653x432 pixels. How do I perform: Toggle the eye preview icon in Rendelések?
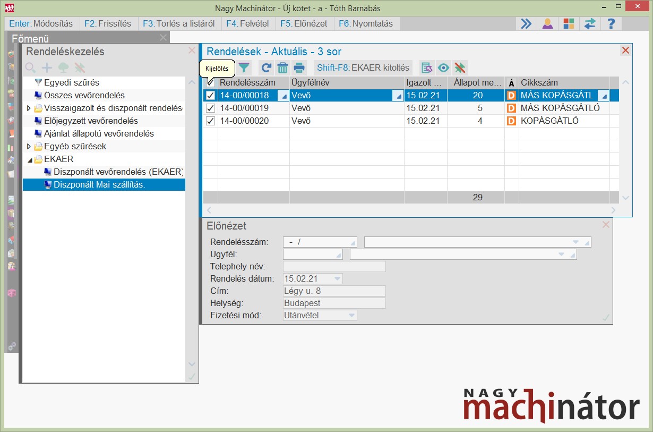[443, 67]
